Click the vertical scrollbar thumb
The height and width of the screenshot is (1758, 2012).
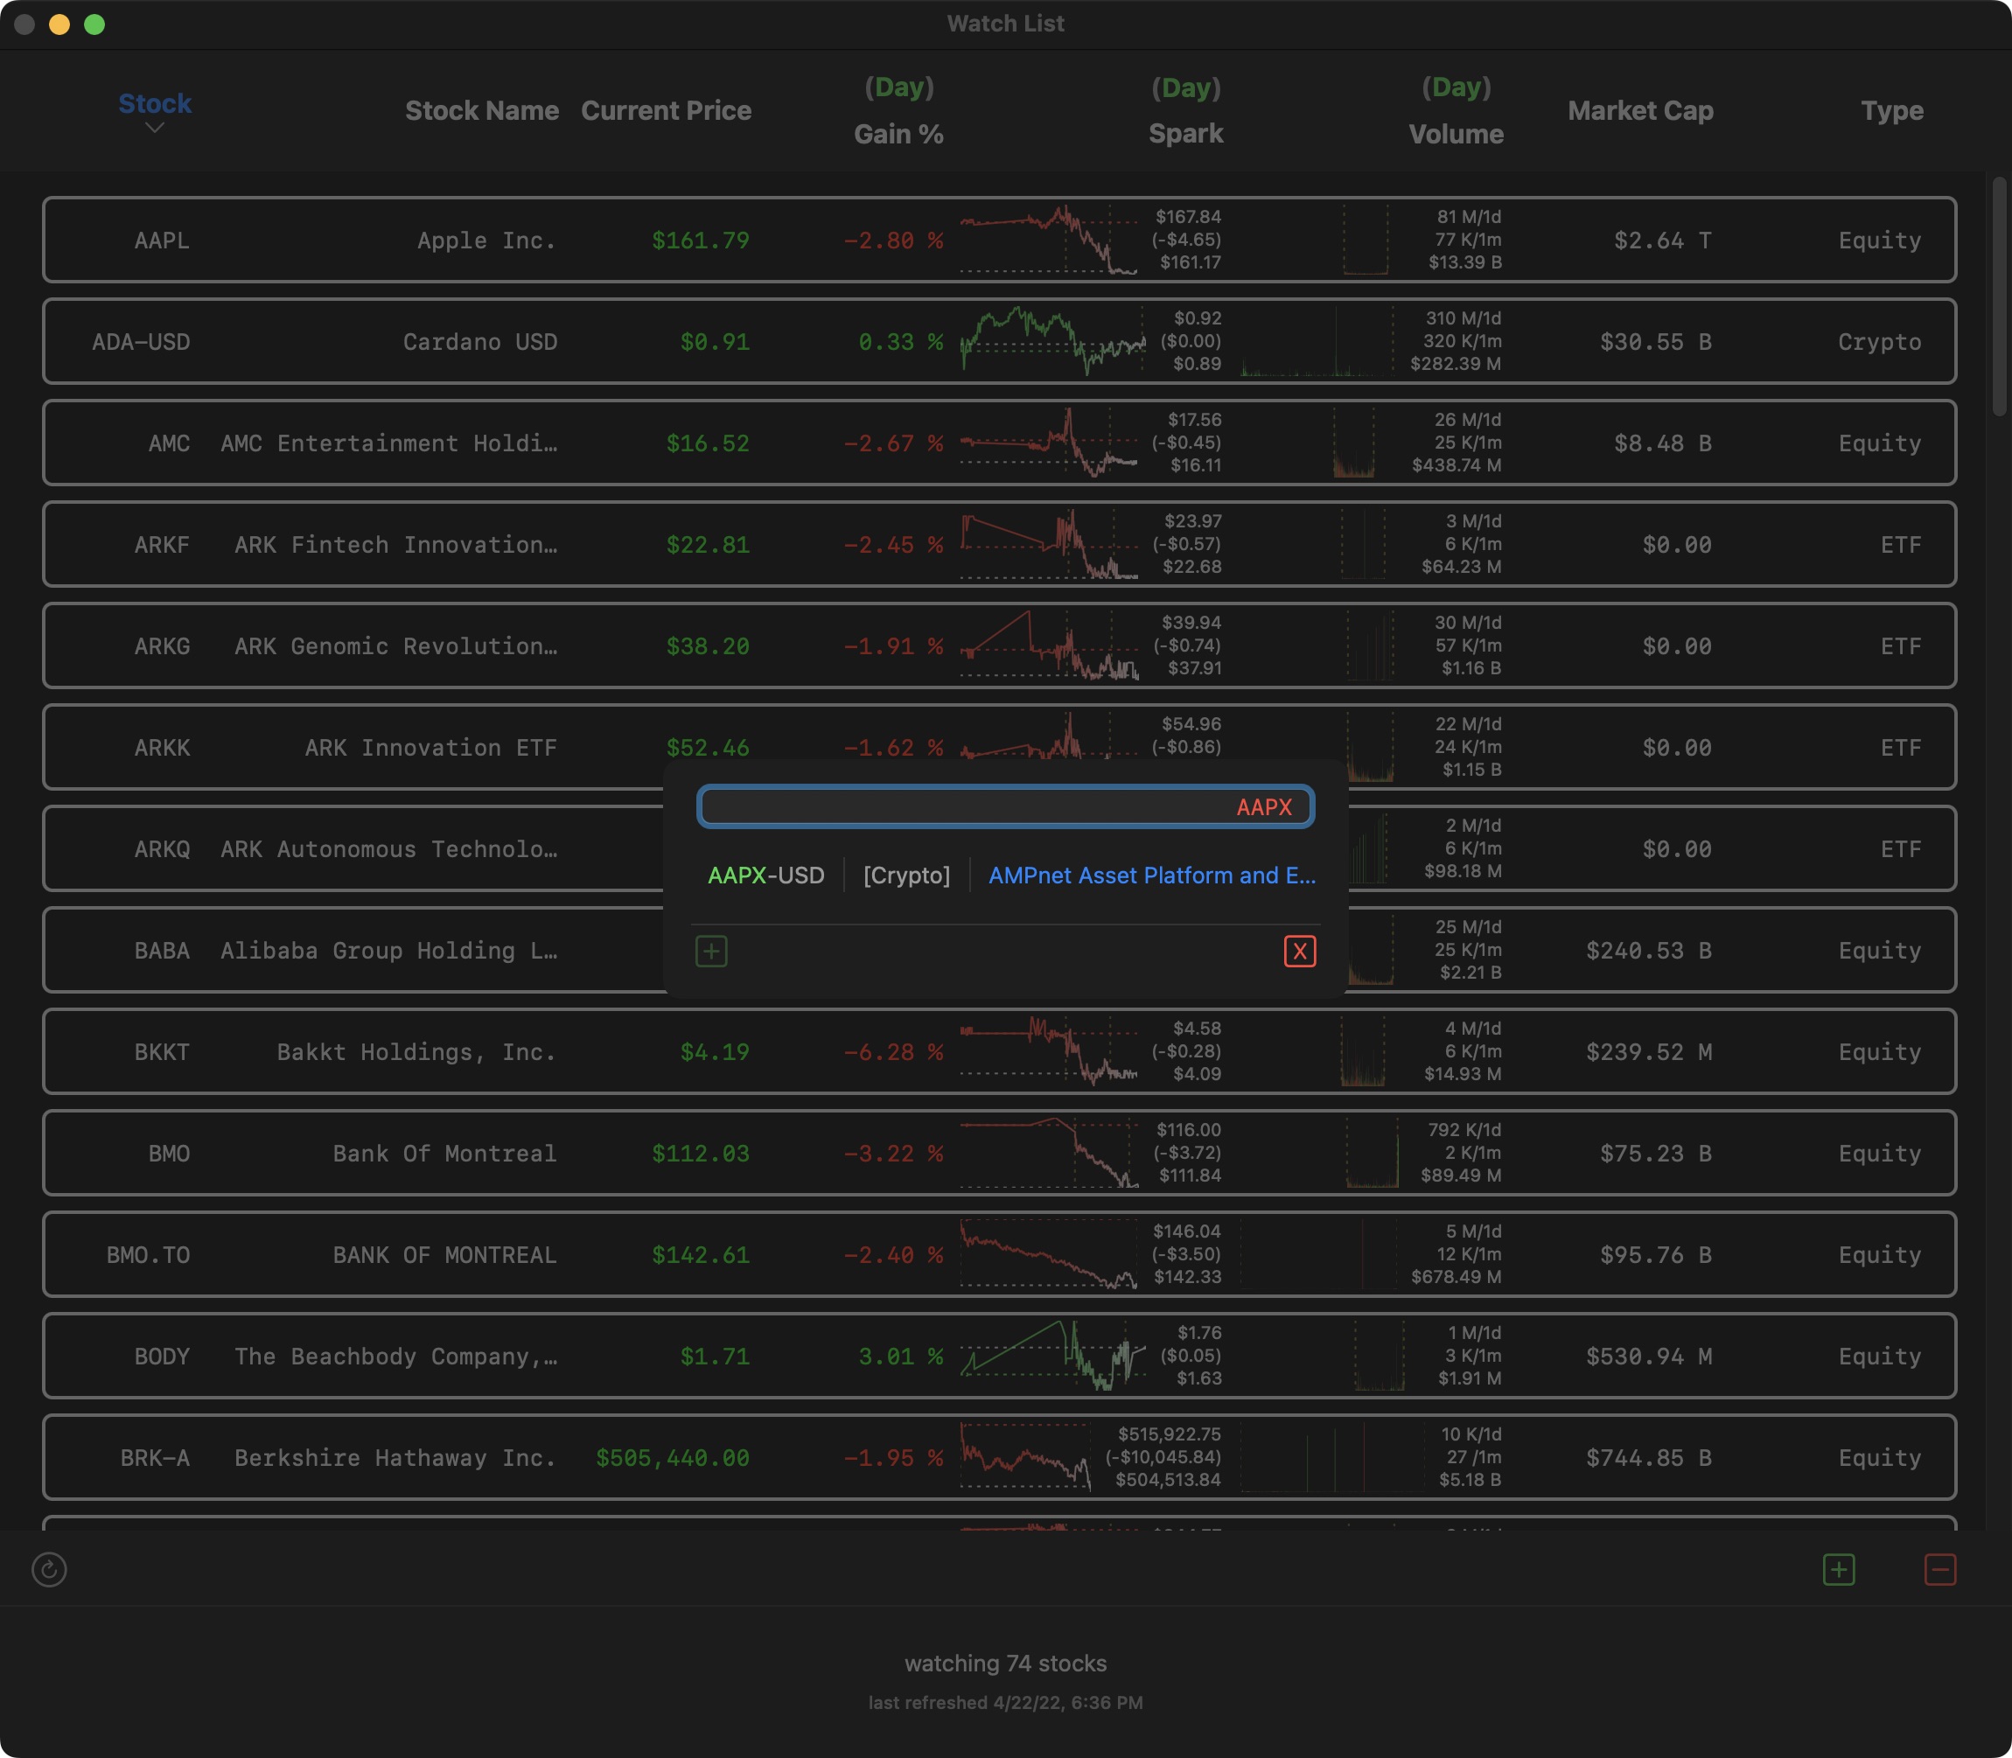point(1999,296)
